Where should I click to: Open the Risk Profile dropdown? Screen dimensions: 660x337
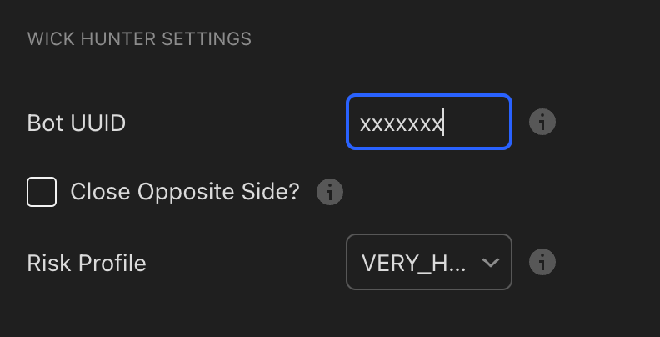[x=429, y=262]
